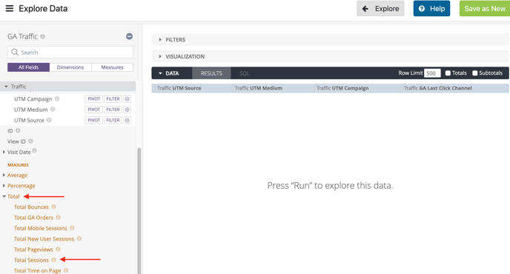
Task: Open the Help button
Action: click(431, 8)
